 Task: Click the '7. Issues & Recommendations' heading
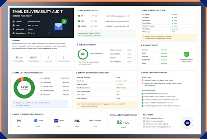tap(154, 73)
